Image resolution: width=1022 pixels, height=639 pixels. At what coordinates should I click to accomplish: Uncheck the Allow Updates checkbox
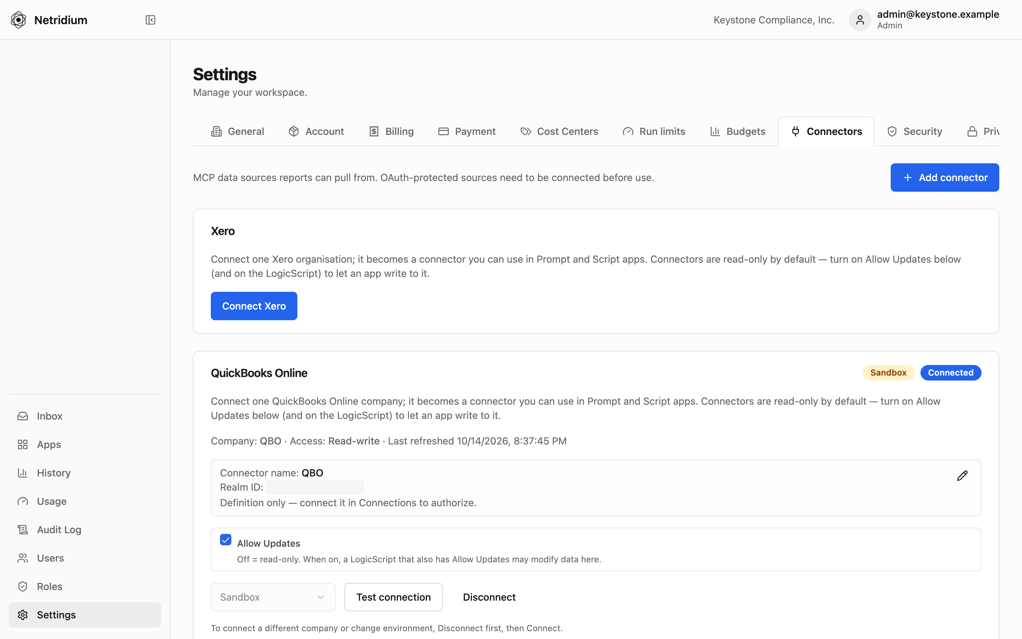226,540
